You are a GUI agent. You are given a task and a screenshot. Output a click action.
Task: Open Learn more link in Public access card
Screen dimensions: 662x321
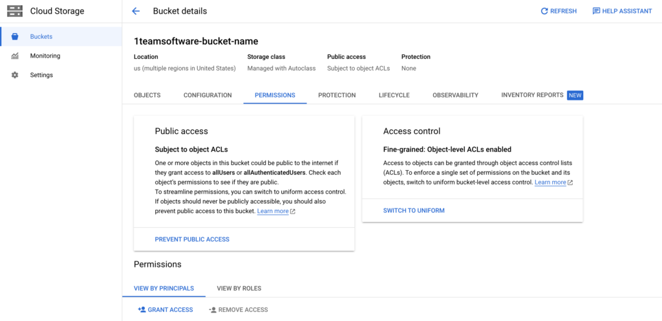(x=273, y=211)
